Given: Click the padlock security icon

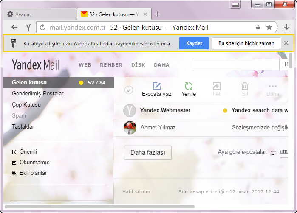Looking at the screenshot, I should (258, 27).
